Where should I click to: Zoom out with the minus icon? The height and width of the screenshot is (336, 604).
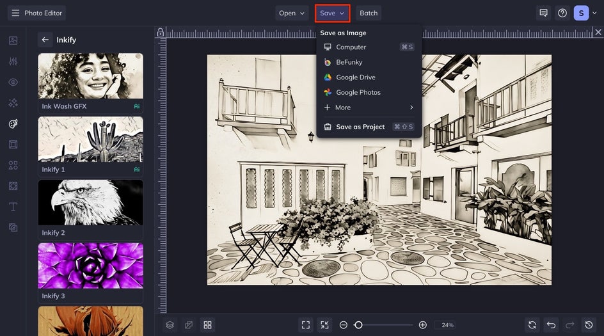click(x=344, y=325)
